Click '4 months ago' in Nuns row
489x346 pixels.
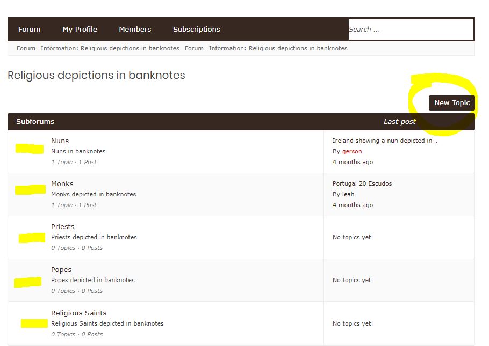[353, 162]
